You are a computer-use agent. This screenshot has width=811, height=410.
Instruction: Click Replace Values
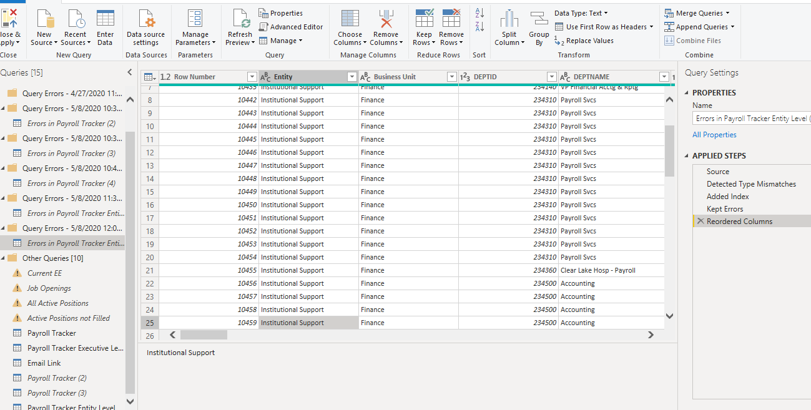[584, 41]
